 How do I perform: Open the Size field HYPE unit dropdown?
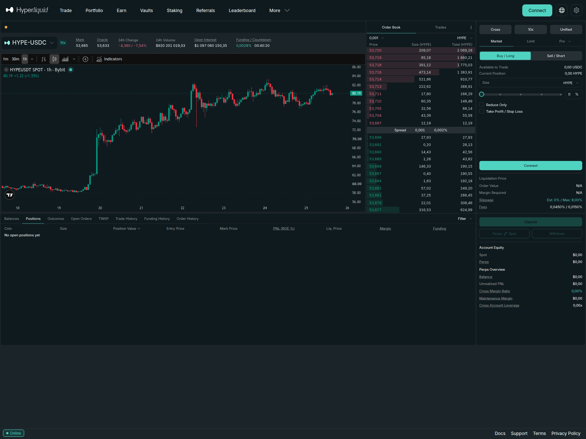(571, 83)
